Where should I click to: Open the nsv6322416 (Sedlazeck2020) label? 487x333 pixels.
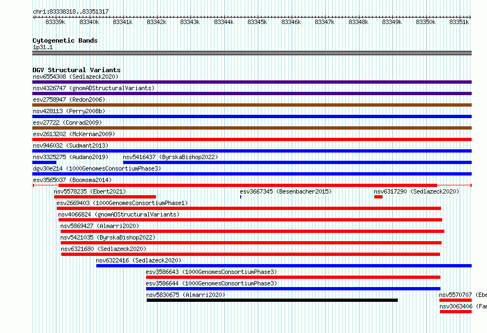click(x=138, y=260)
